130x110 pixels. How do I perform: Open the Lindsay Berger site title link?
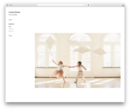tap(14, 12)
